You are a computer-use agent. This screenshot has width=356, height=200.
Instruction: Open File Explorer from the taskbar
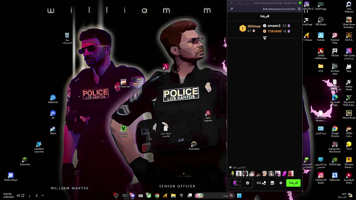click(173, 196)
